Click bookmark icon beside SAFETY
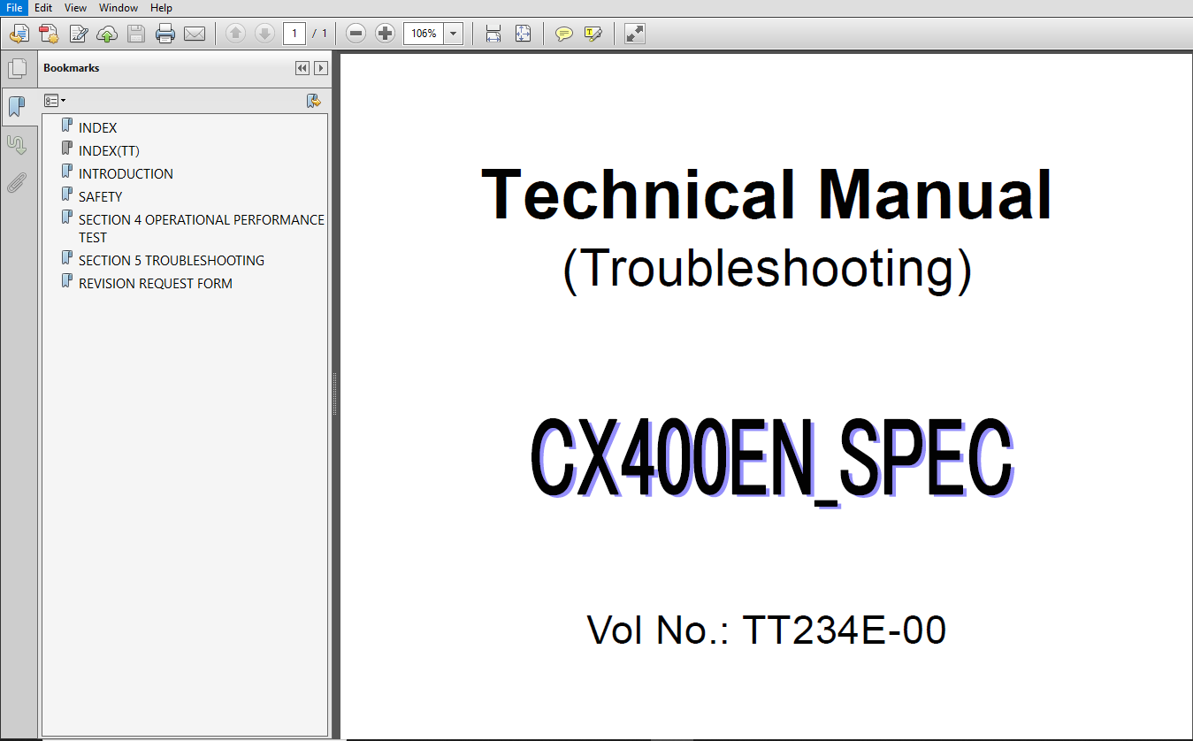The width and height of the screenshot is (1193, 741). click(x=66, y=195)
